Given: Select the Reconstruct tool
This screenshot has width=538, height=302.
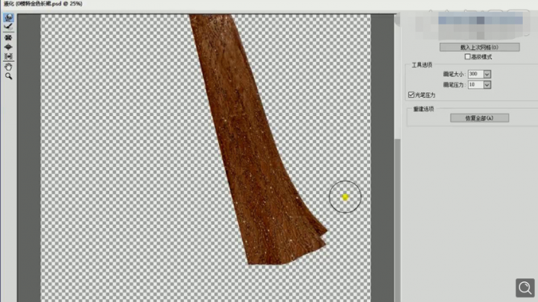Looking at the screenshot, I should point(8,27).
